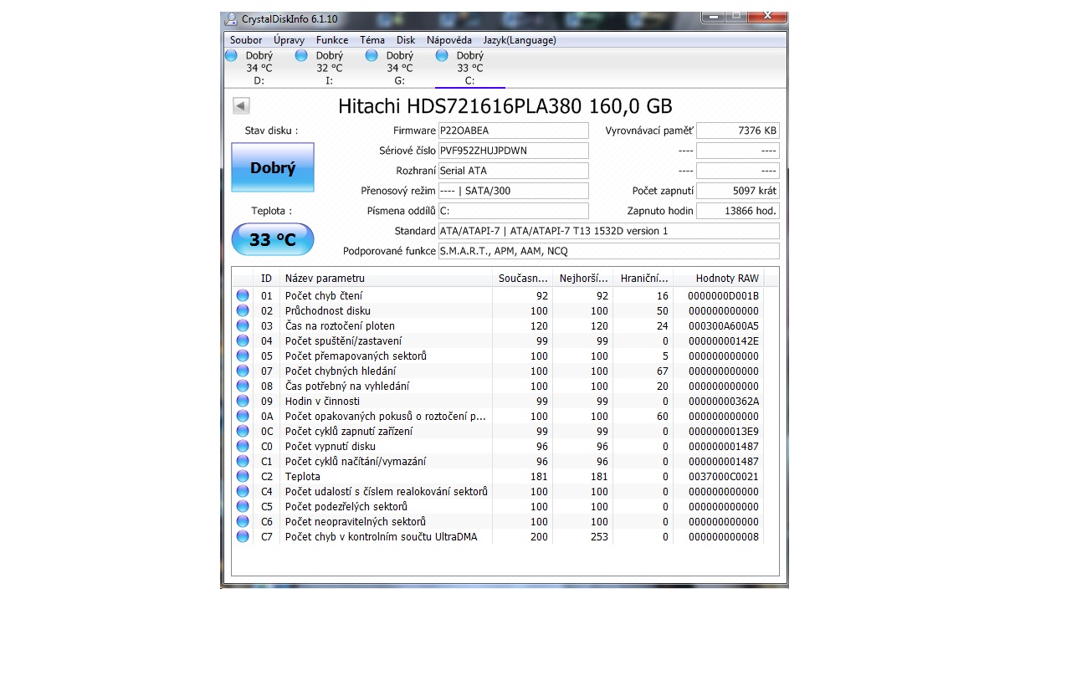This screenshot has height=691, width=1066.
Task: Select disk I: status icon
Action: click(302, 56)
